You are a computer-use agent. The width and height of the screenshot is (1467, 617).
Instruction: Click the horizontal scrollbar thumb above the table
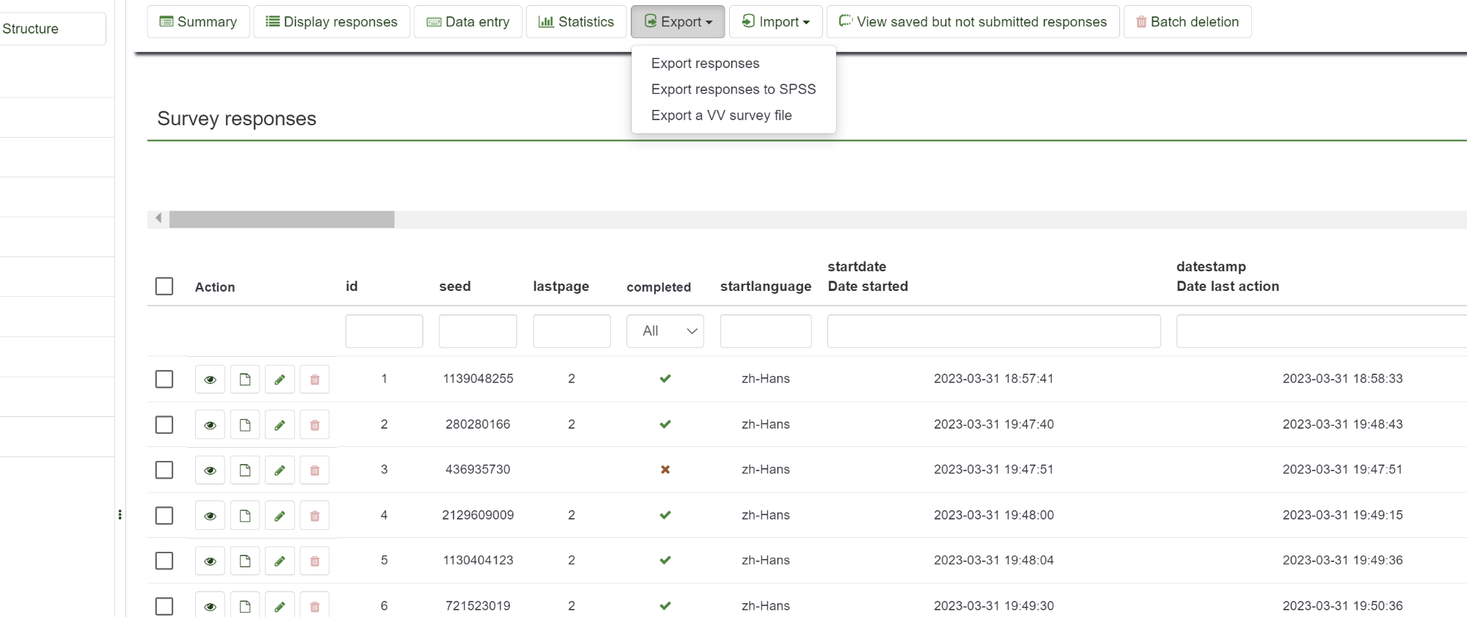coord(282,219)
